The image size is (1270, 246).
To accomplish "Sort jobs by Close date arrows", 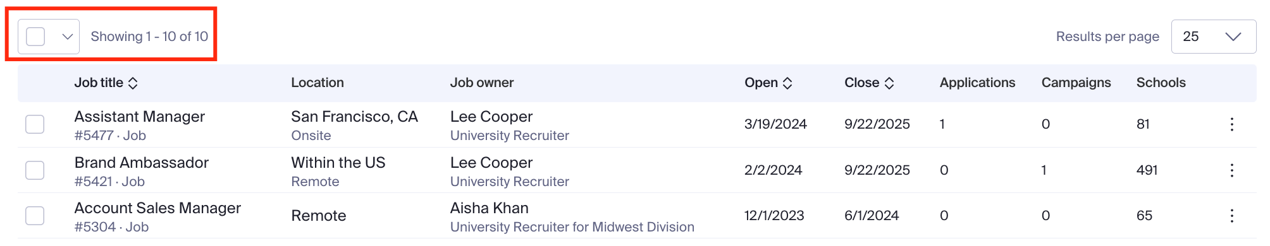I will pyautogui.click(x=889, y=83).
